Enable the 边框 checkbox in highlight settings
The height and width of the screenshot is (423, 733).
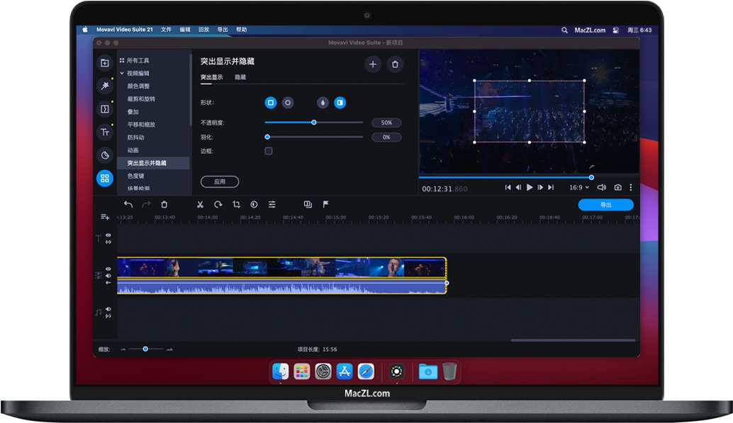(x=268, y=150)
